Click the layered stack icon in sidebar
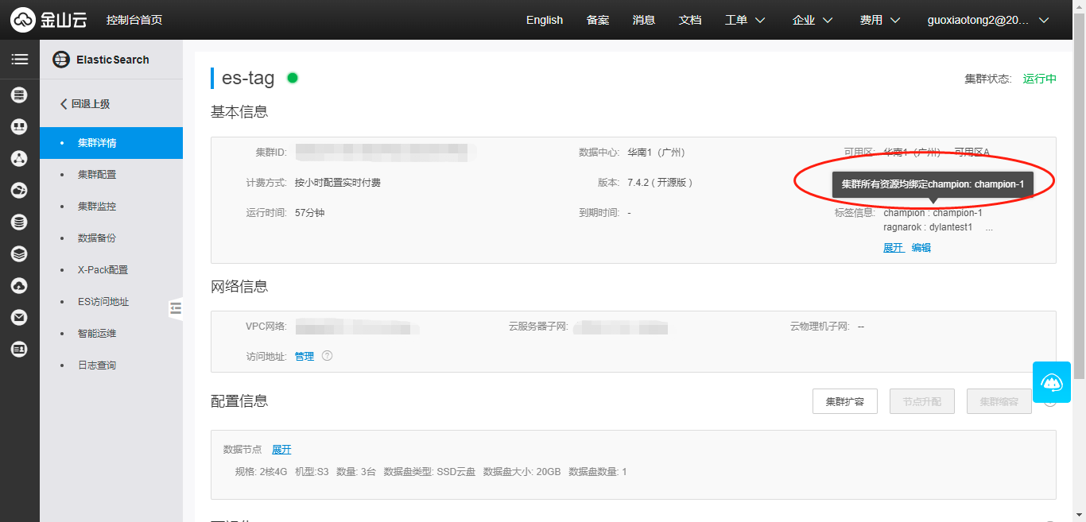The width and height of the screenshot is (1086, 522). 19,253
